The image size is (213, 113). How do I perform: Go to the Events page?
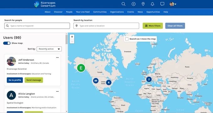[131, 12]
